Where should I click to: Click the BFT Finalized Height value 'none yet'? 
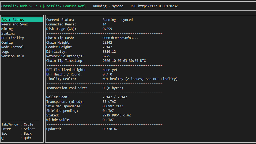pos(110,70)
